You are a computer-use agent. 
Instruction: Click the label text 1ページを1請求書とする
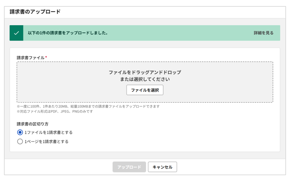tap(46, 141)
